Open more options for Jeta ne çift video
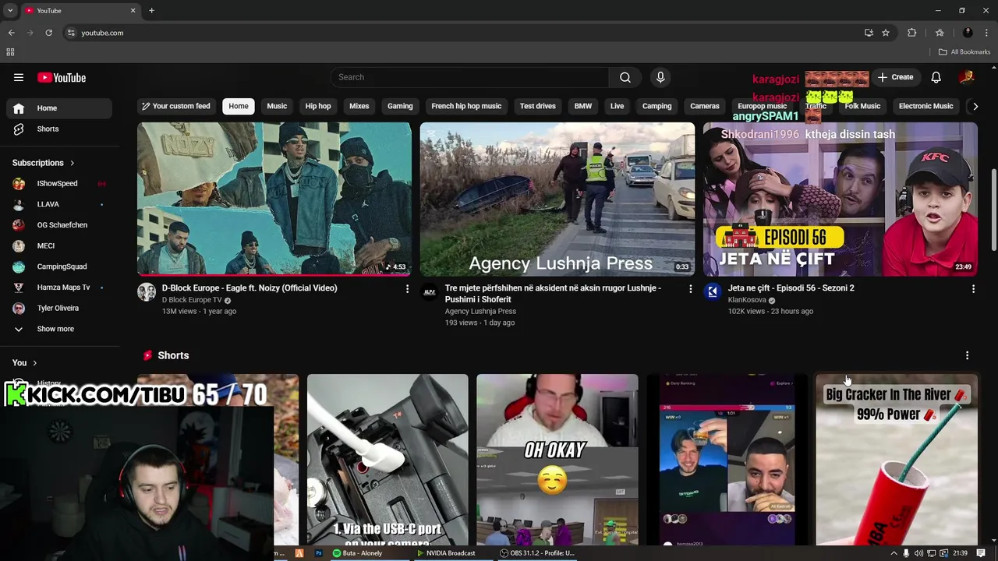This screenshot has height=561, width=998. (x=973, y=289)
